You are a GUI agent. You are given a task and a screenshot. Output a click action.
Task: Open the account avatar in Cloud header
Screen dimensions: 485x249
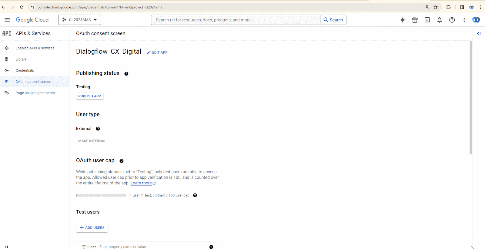pyautogui.click(x=476, y=20)
